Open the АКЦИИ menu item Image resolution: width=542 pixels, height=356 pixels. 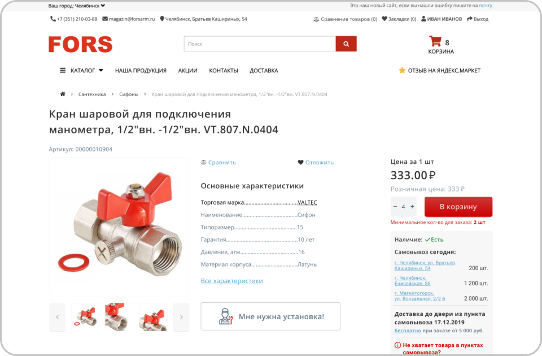coord(187,71)
